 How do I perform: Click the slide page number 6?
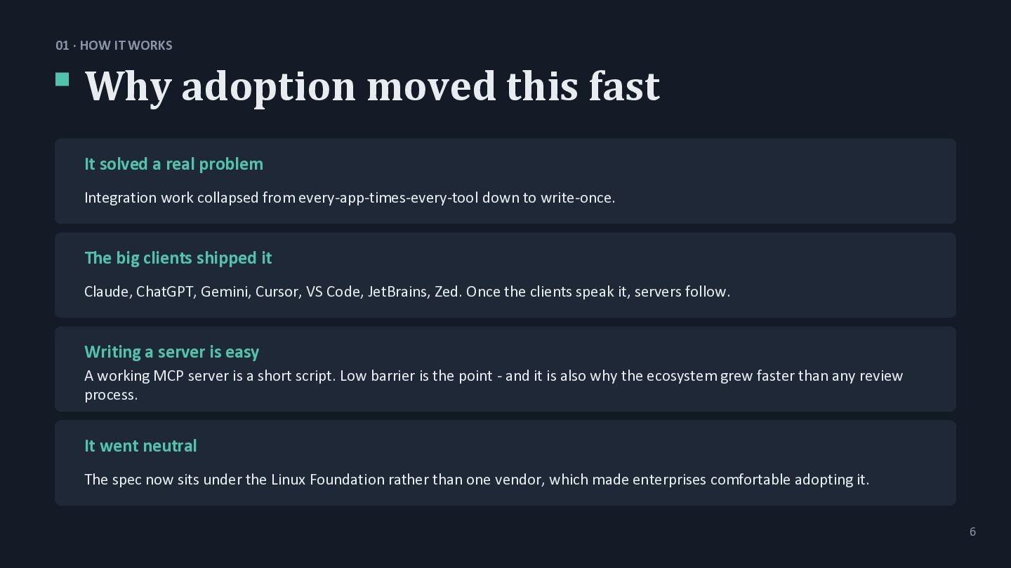click(x=972, y=532)
